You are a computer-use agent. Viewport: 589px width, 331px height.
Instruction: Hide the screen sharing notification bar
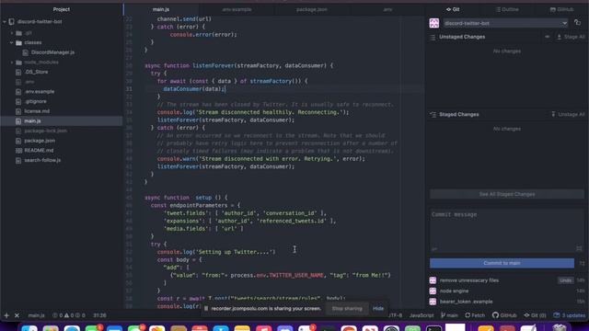coord(378,309)
